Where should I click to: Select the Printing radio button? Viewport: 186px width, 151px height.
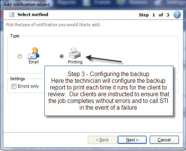point(62,56)
